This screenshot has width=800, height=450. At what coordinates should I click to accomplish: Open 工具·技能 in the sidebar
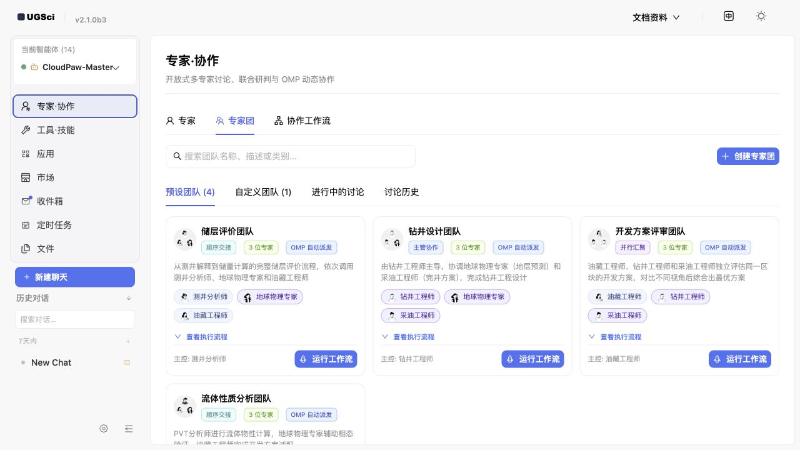coord(75,130)
